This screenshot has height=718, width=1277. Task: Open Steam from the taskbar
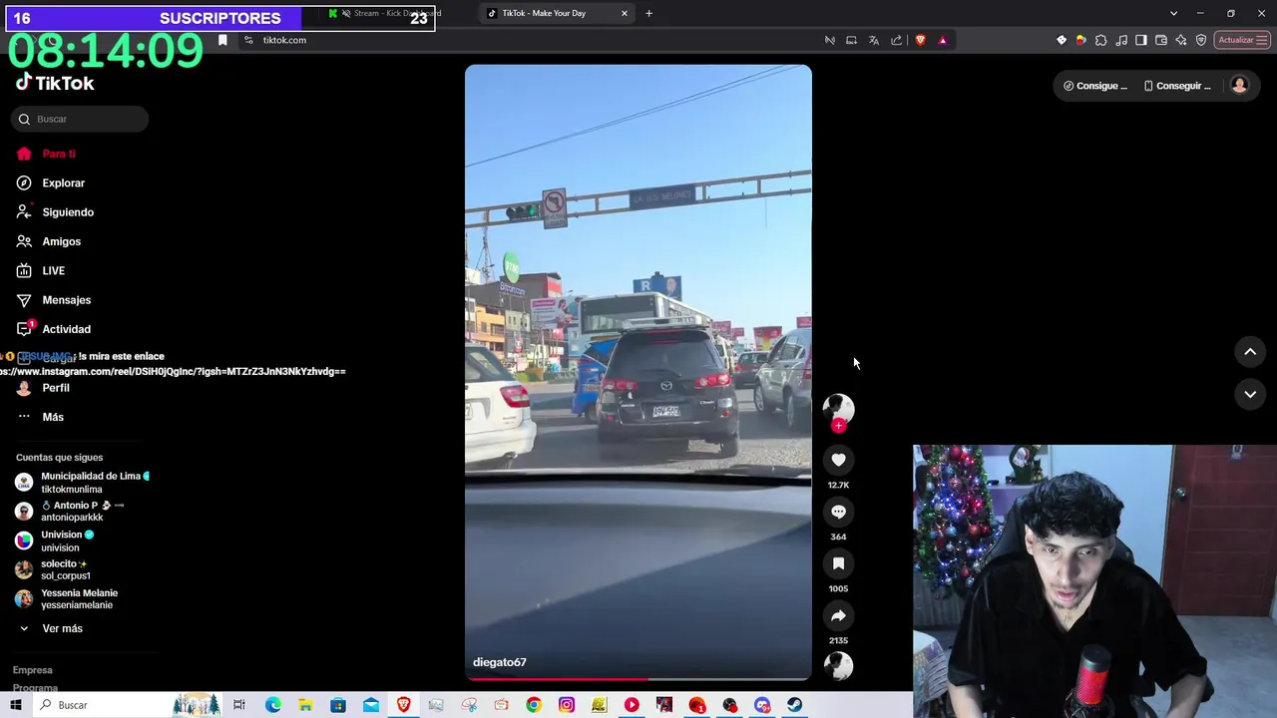click(x=794, y=705)
